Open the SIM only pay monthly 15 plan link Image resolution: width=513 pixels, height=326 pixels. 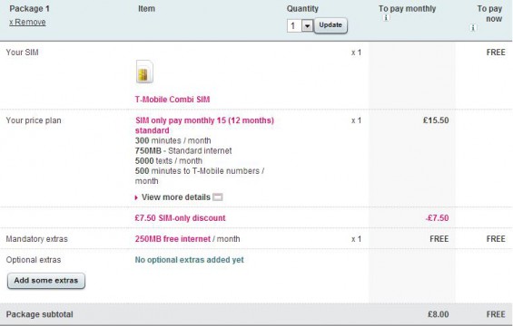click(204, 125)
